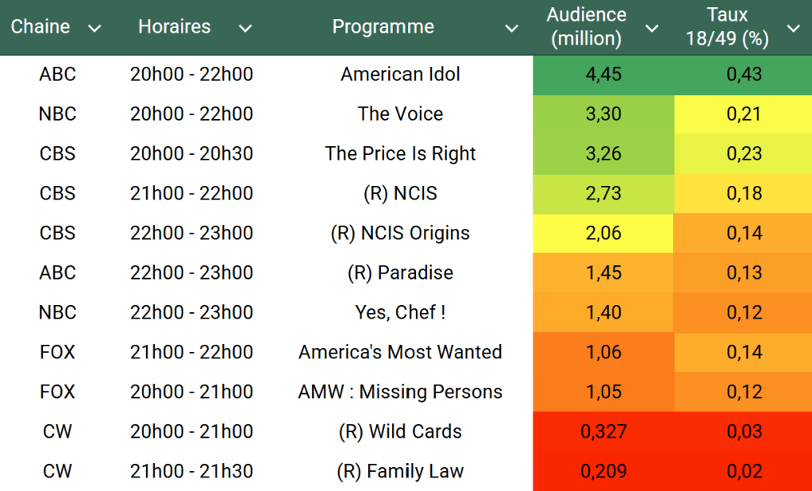812x491 pixels.
Task: Click the 20h00 - 20h30 time cell
Action: point(191,154)
